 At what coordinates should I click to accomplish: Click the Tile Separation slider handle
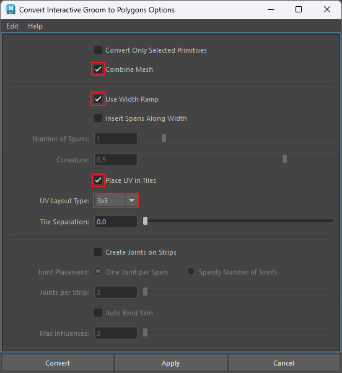tap(145, 221)
